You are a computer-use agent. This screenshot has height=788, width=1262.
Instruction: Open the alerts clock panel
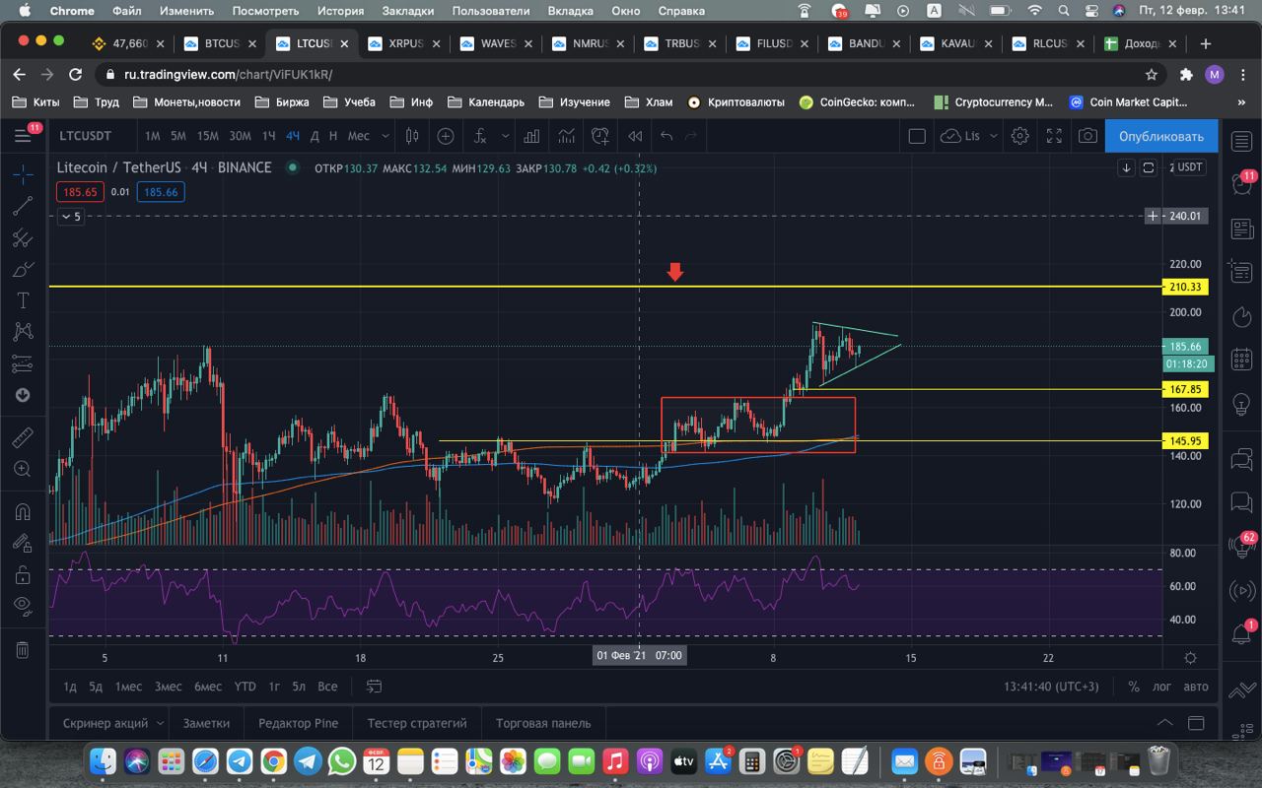pos(1241,184)
